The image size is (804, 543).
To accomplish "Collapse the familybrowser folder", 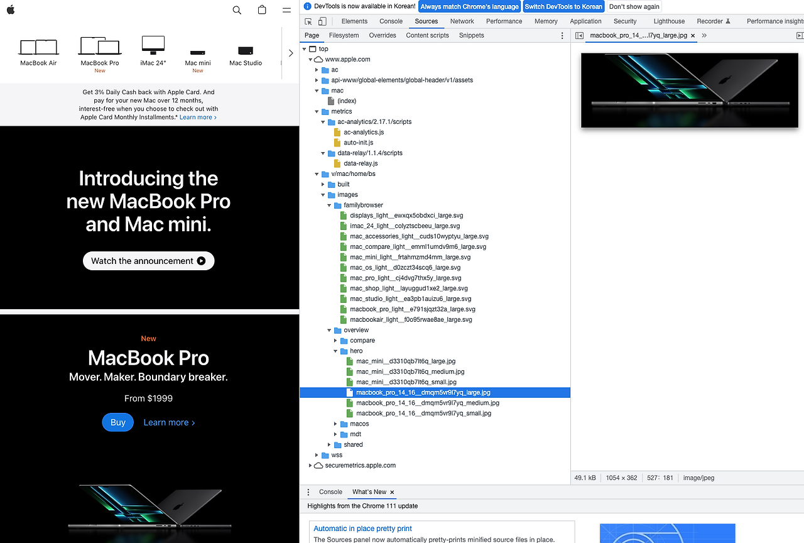I will tap(329, 205).
